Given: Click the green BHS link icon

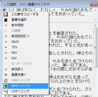Looking at the screenshot, I should [x=6, y=86].
